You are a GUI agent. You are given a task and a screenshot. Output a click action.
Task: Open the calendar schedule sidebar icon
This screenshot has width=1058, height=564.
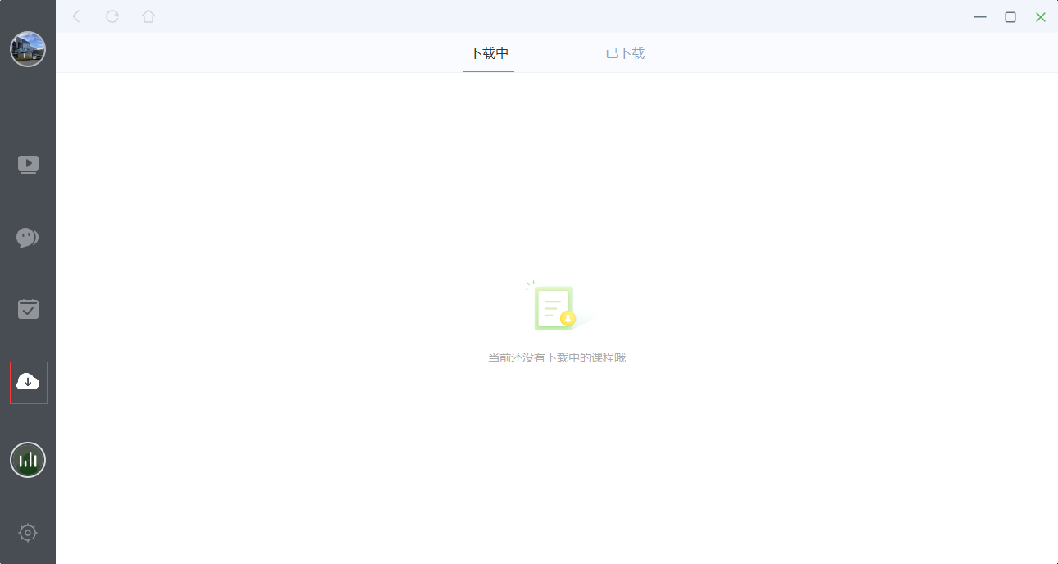tap(28, 309)
